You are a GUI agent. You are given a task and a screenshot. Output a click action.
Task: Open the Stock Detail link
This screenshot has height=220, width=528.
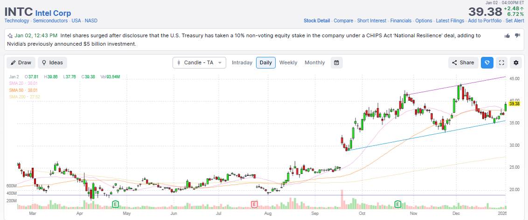[x=317, y=21]
